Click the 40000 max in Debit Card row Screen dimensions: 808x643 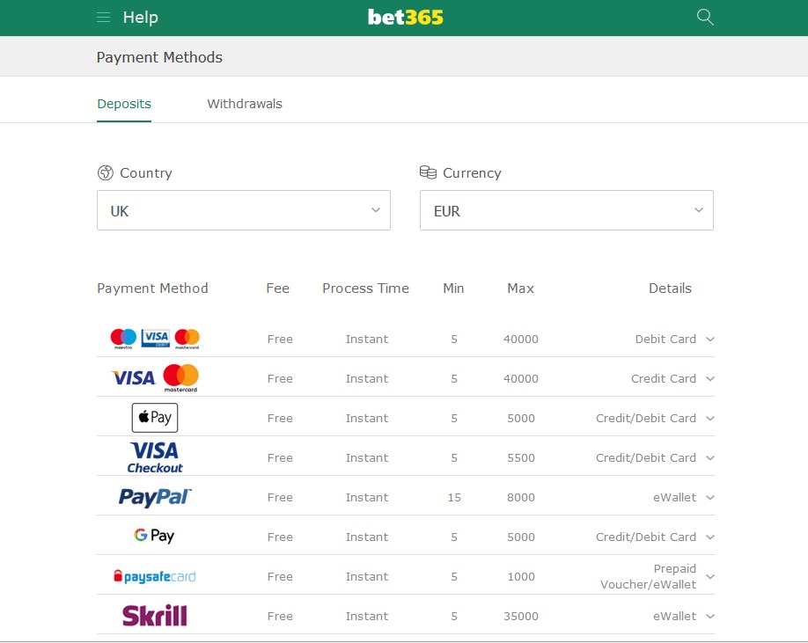(x=521, y=340)
